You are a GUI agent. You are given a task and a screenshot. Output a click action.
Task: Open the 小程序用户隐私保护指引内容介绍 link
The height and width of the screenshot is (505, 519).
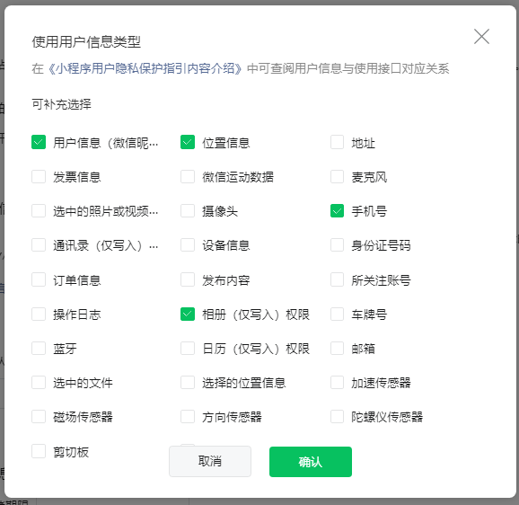click(145, 68)
